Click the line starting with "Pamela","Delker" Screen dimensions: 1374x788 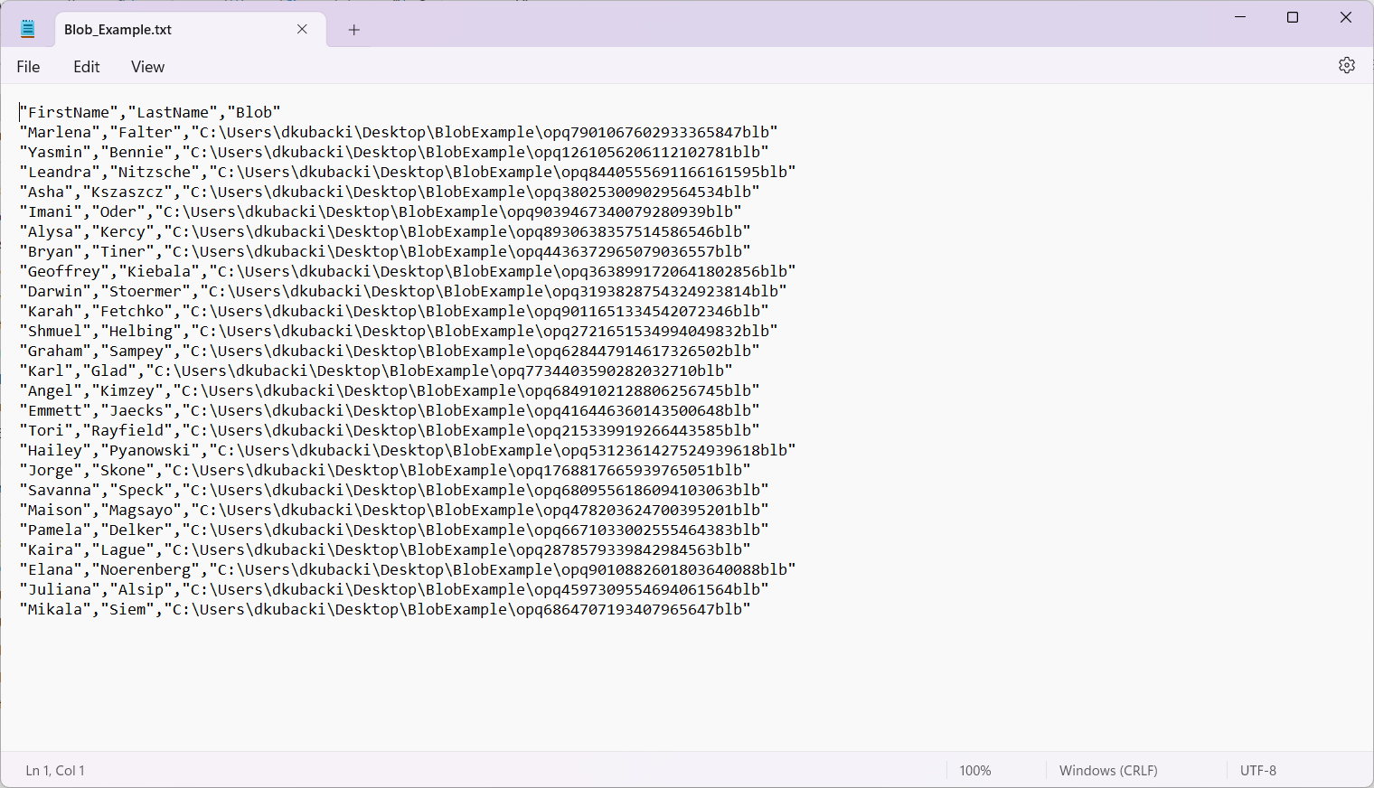(x=394, y=530)
